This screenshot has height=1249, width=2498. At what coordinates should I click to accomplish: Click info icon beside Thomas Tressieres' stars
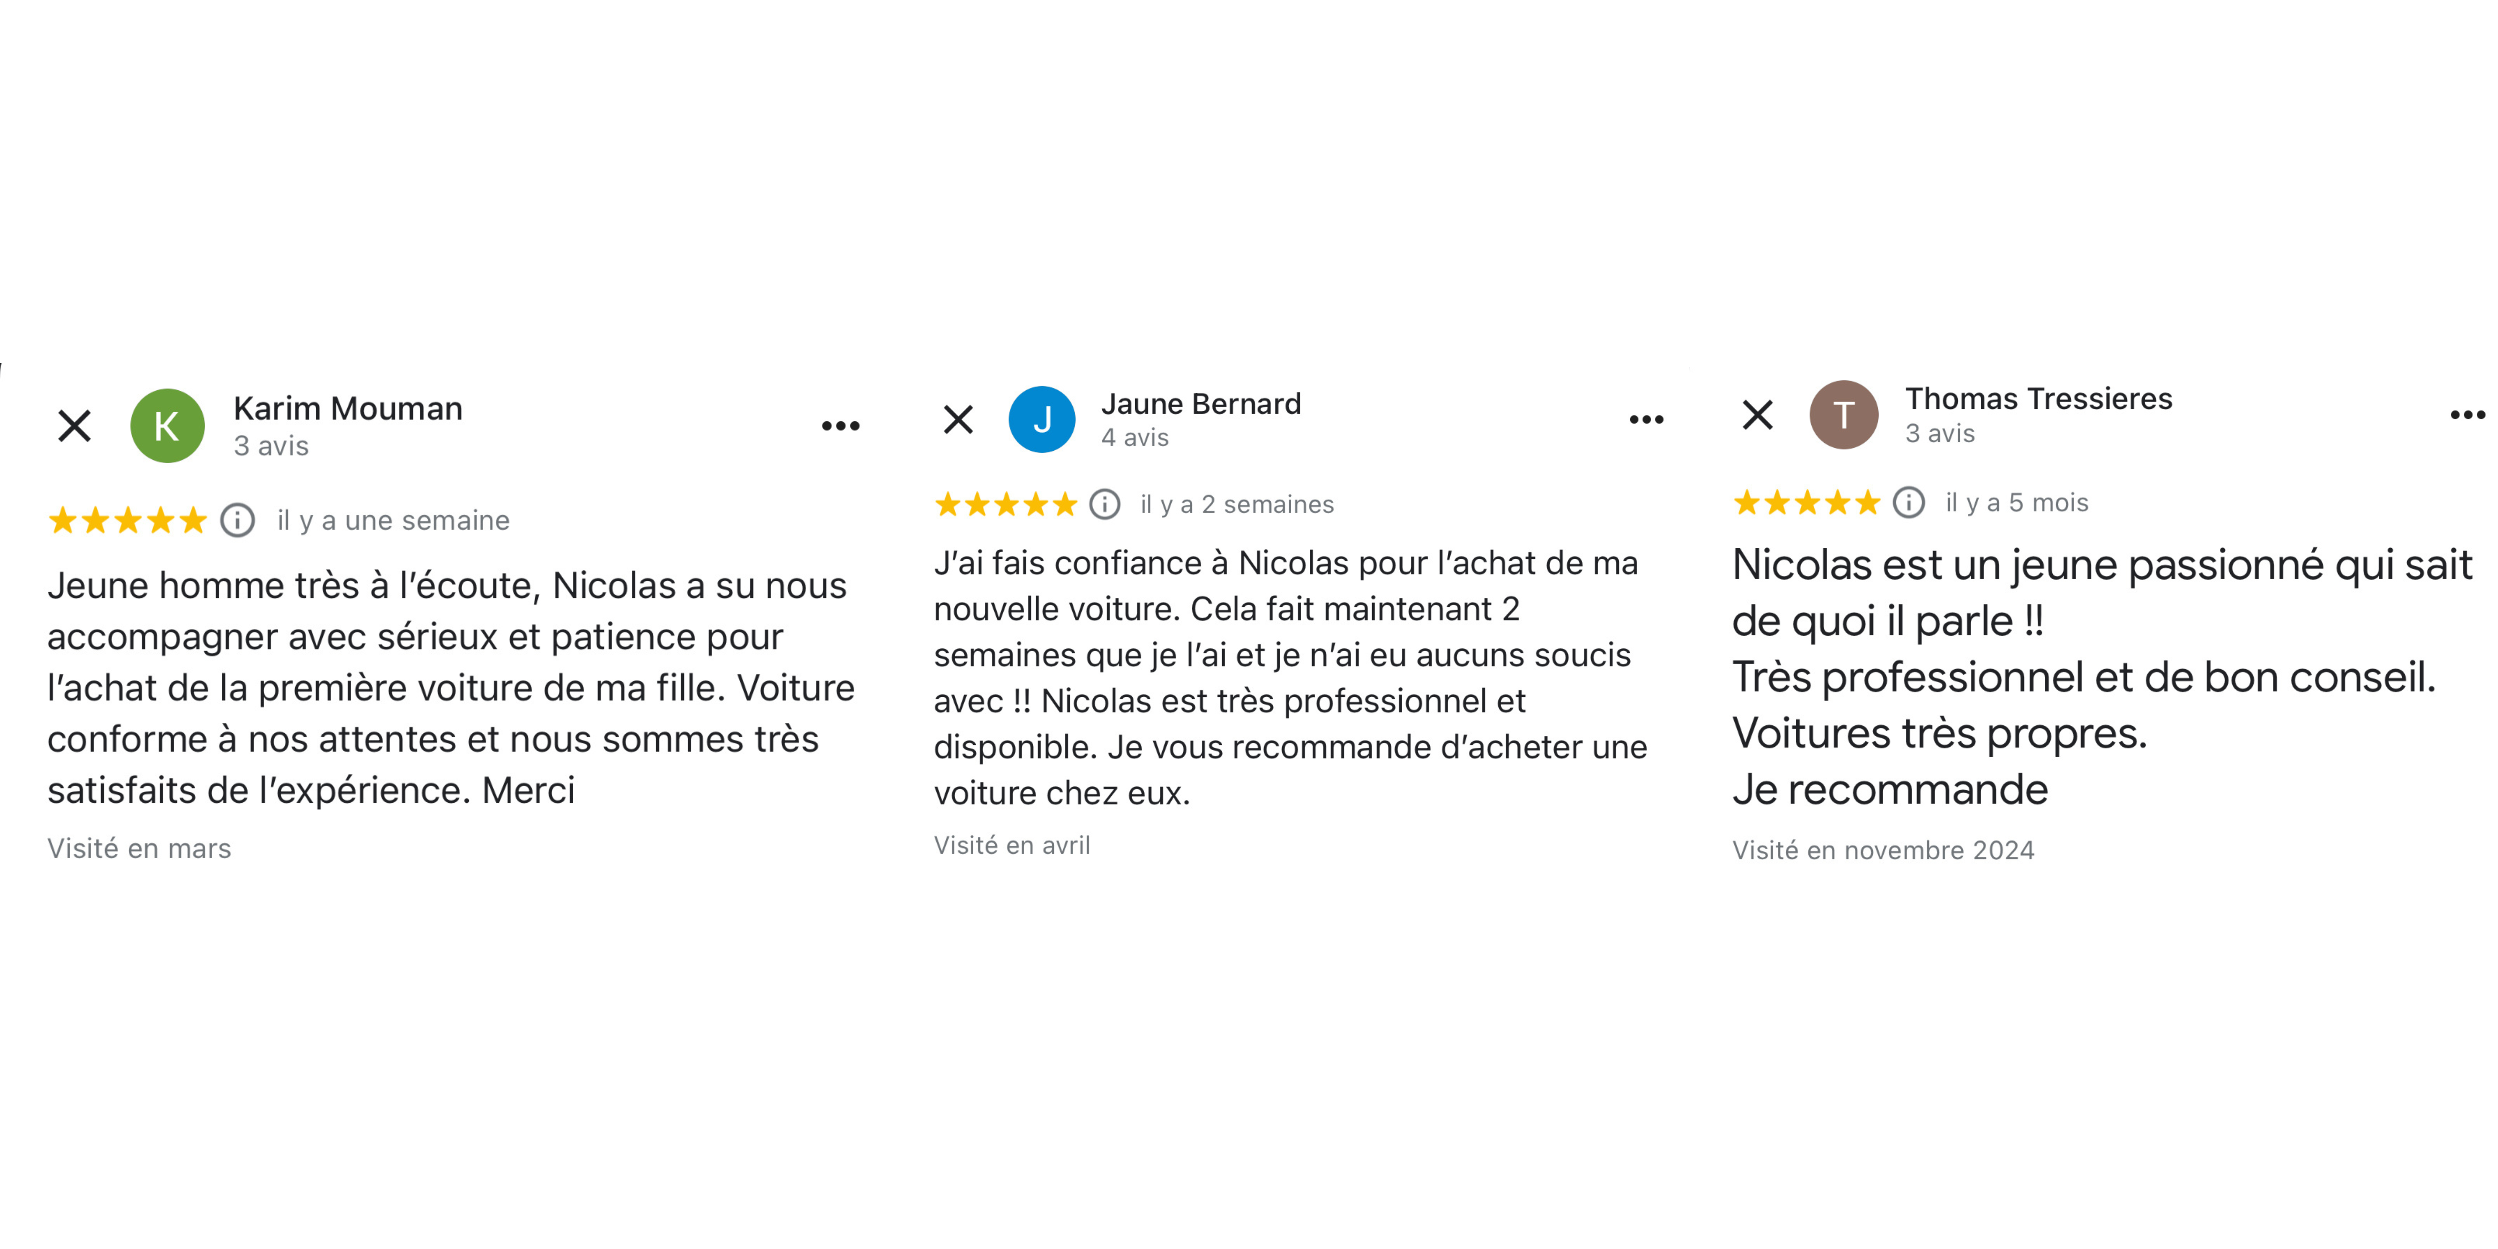pos(1909,502)
